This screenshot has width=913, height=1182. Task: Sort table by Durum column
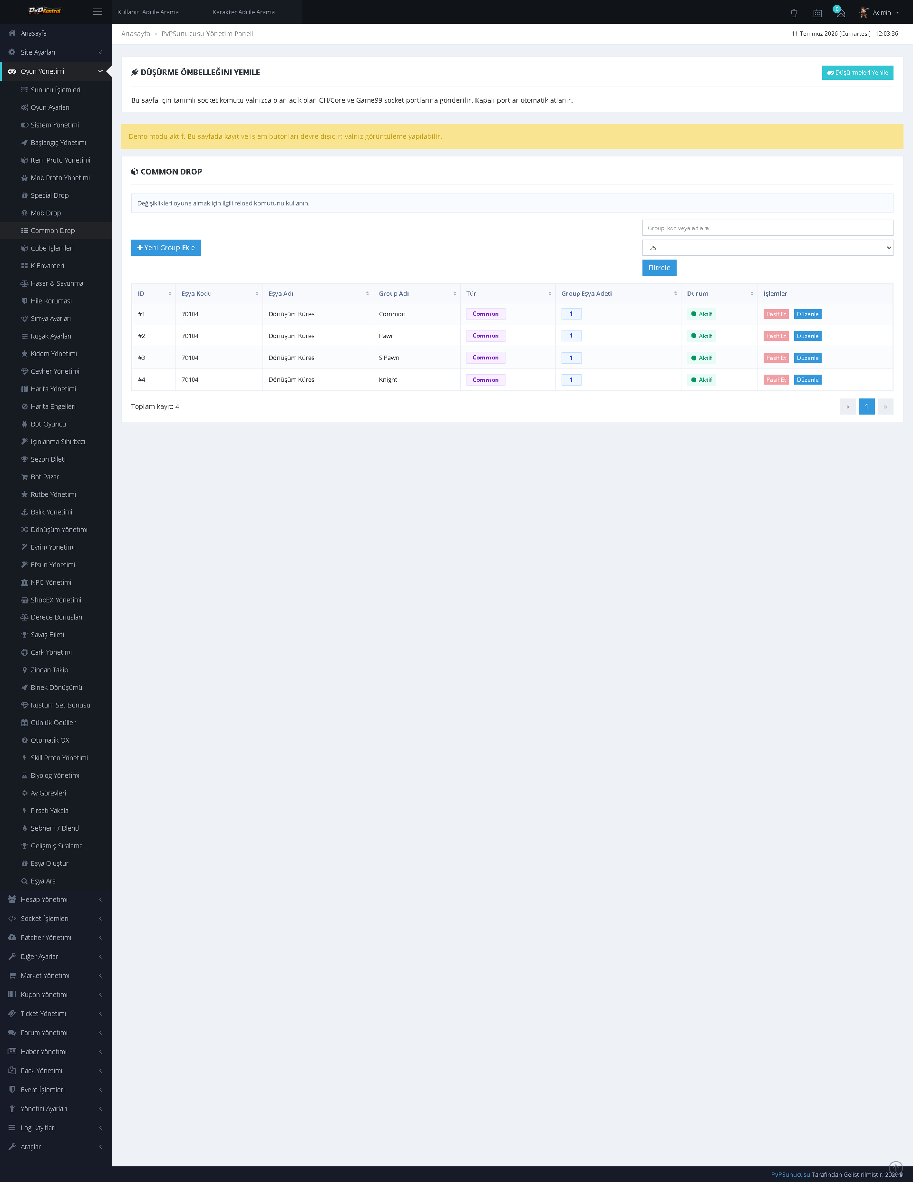pyautogui.click(x=719, y=293)
